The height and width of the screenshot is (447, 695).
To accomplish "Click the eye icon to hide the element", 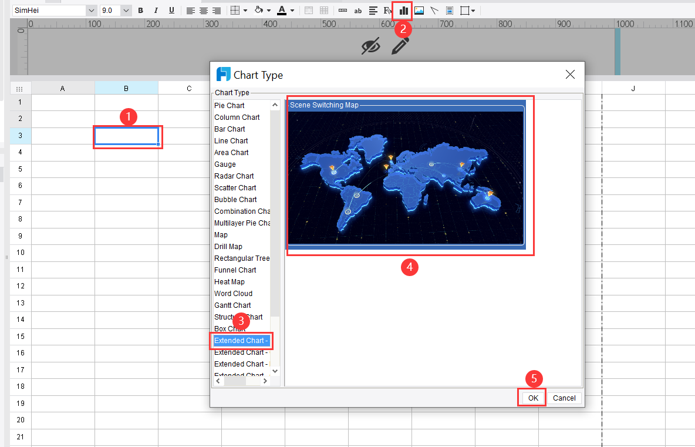I will click(370, 45).
